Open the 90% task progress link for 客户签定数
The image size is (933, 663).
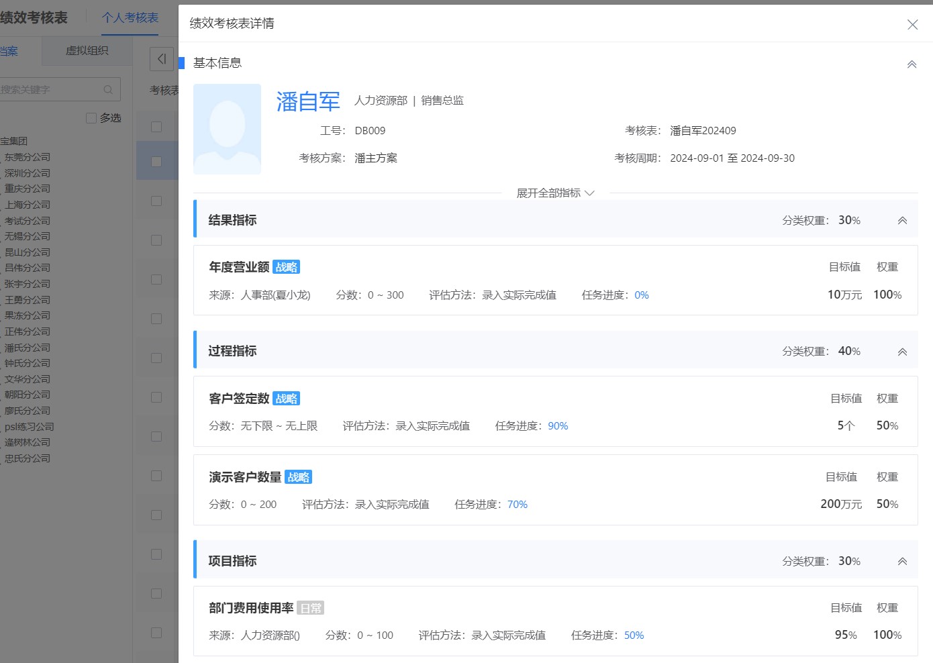click(x=558, y=425)
